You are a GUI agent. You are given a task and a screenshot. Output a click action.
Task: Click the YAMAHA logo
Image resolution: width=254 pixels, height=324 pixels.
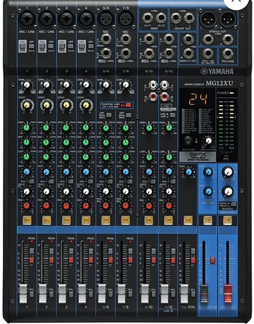click(x=217, y=72)
